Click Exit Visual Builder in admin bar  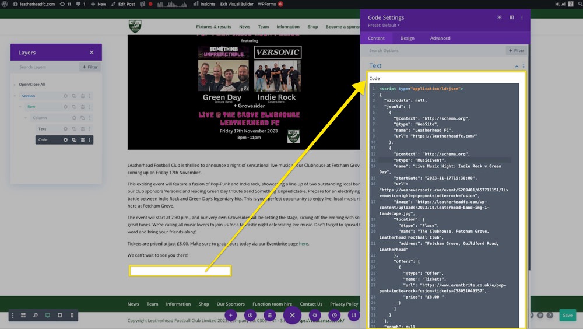point(237,4)
